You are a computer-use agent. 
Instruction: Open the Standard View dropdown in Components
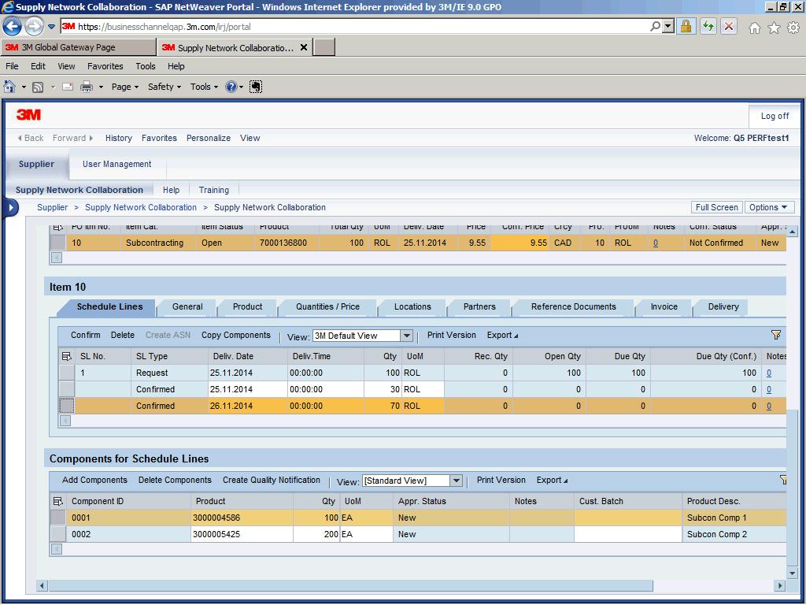click(x=456, y=481)
